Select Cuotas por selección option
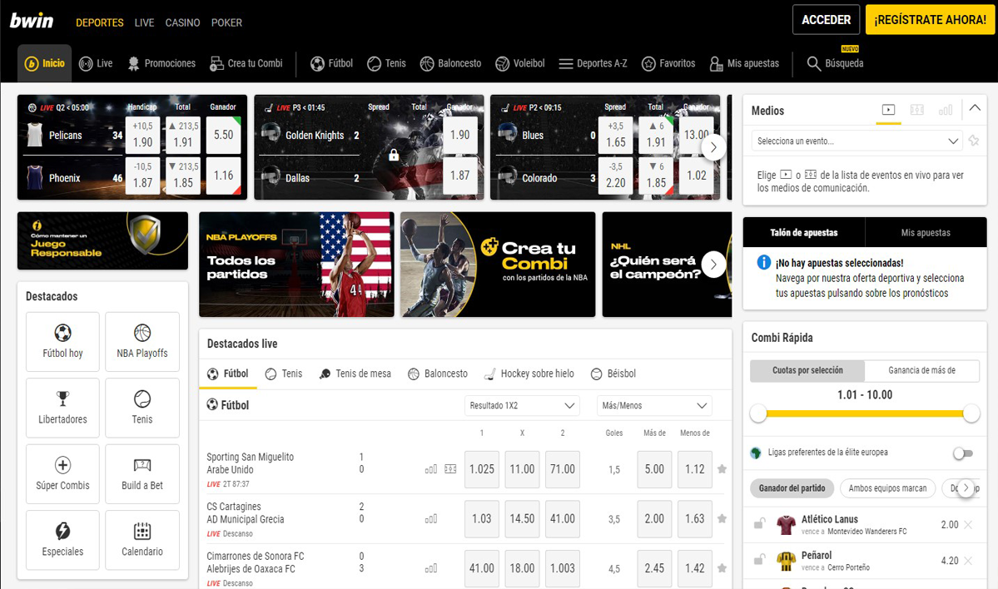 tap(807, 370)
